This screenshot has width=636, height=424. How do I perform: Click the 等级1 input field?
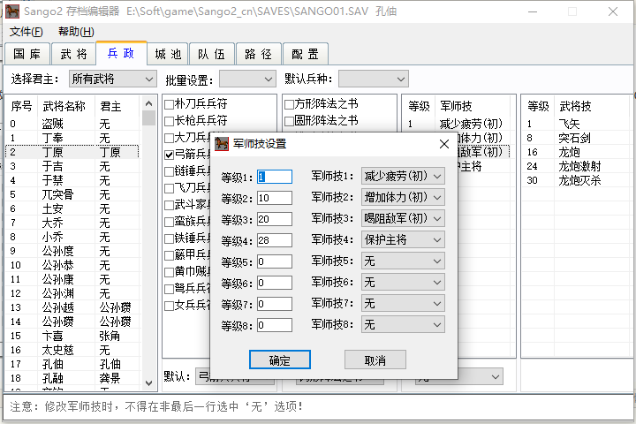pyautogui.click(x=275, y=177)
